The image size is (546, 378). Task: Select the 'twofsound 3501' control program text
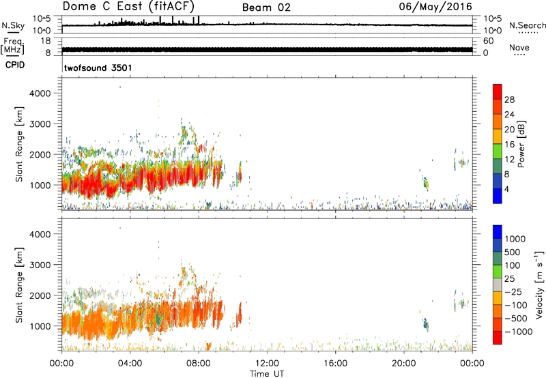pos(98,68)
